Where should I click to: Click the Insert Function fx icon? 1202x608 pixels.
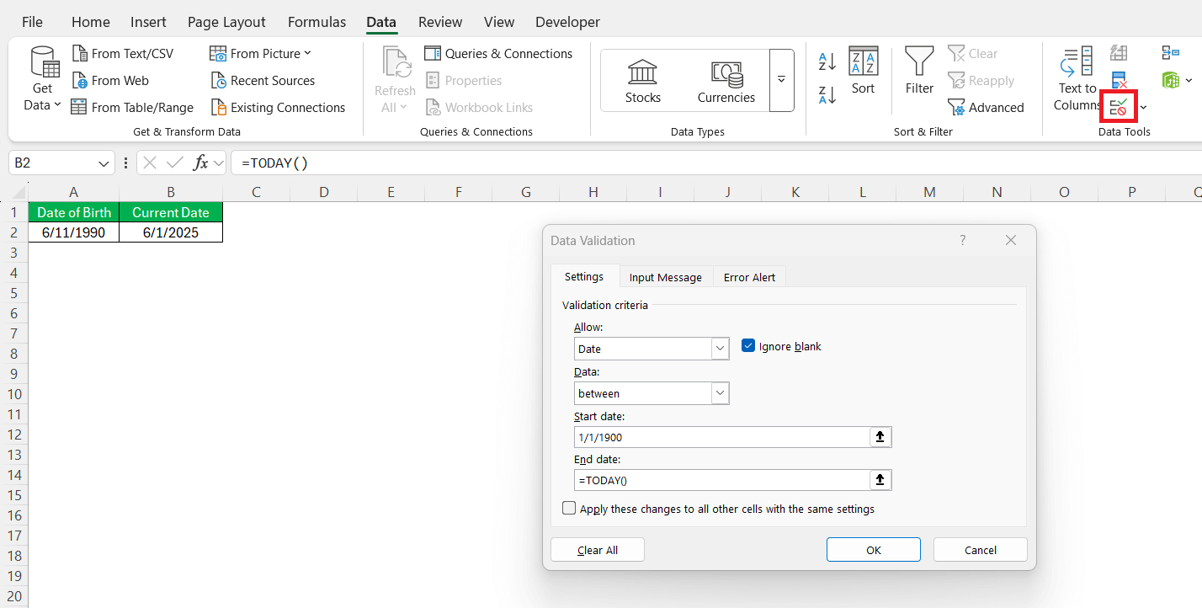[x=200, y=163]
